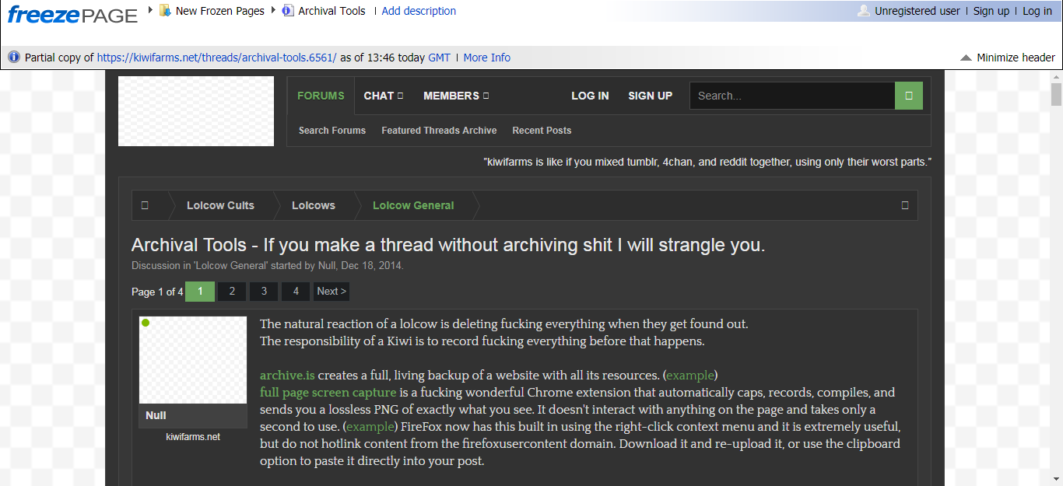Click the Dec 18, 2014 date link
Viewport: 1063px width, 486px height.
371,265
